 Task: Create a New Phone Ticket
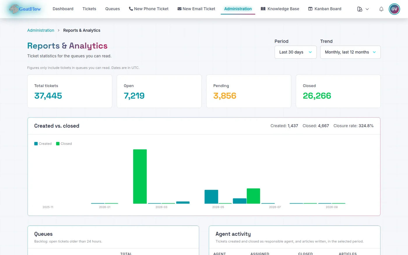click(x=149, y=9)
